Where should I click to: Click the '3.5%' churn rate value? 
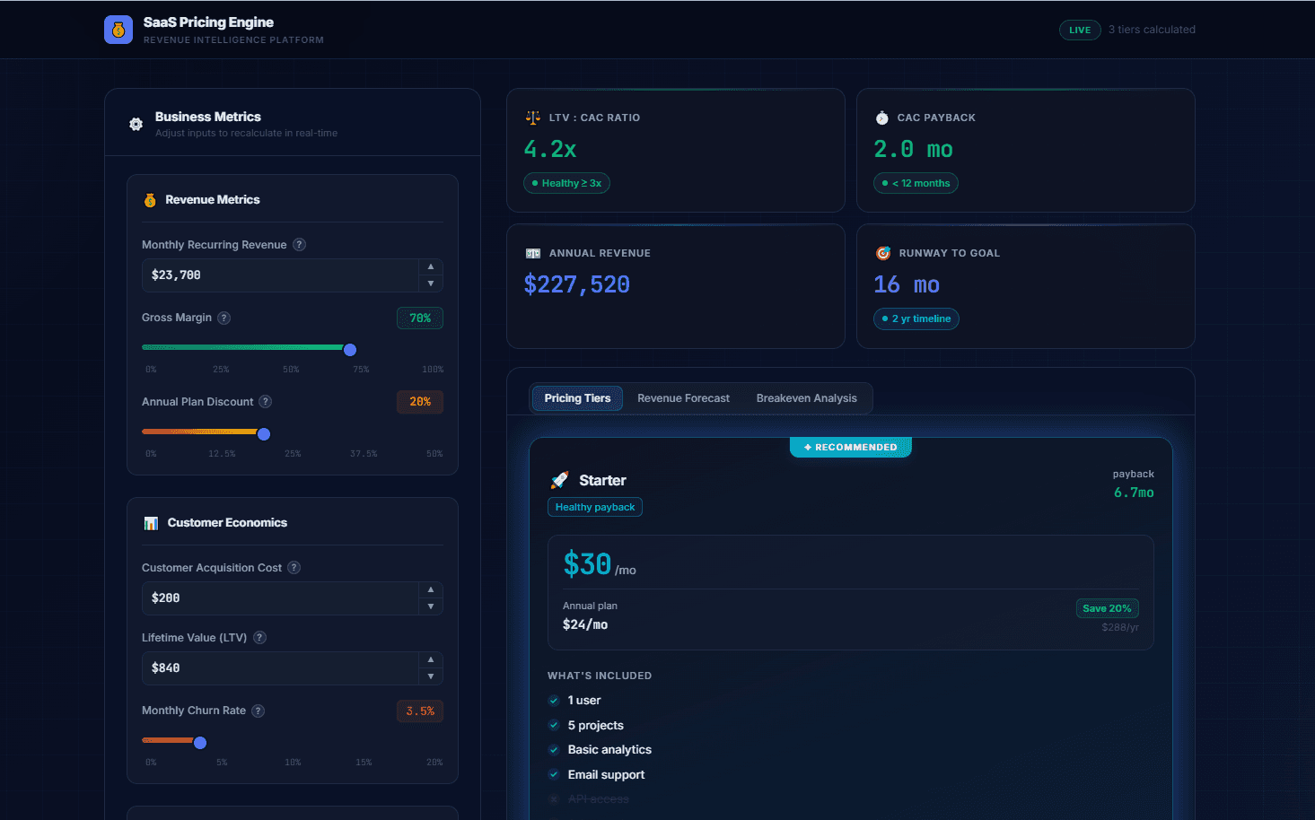tap(420, 711)
